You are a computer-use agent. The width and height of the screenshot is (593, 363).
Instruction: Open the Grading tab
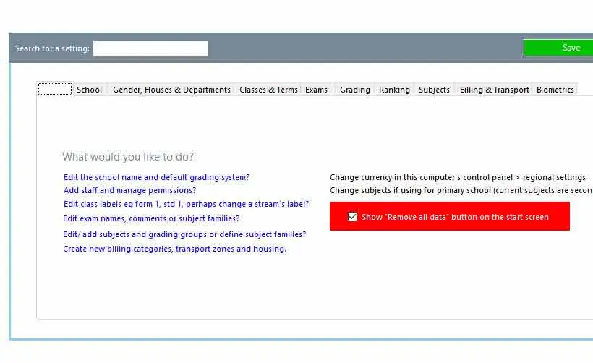pyautogui.click(x=355, y=90)
